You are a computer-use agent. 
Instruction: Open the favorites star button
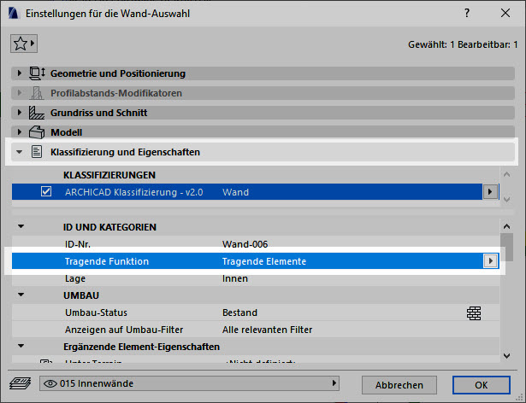(23, 43)
